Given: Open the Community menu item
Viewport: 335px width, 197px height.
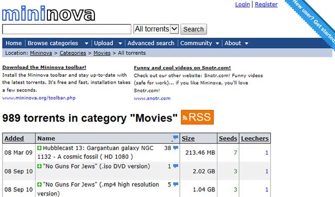Looking at the screenshot, I should coord(196,43).
